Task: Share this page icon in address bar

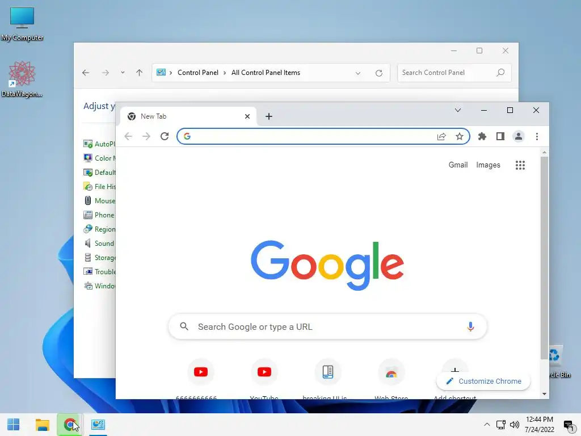Action: 441,136
